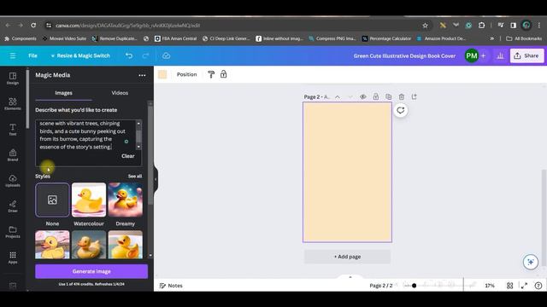Open the analytics chart icon
This screenshot has width=547, height=307.
tap(500, 55)
